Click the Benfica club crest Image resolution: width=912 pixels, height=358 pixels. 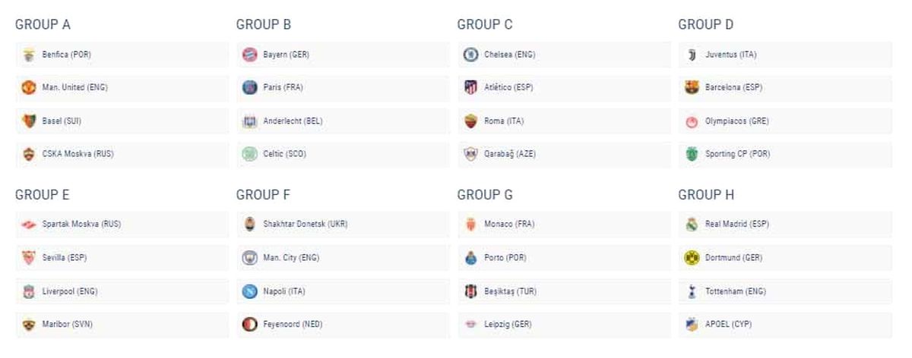pos(28,55)
